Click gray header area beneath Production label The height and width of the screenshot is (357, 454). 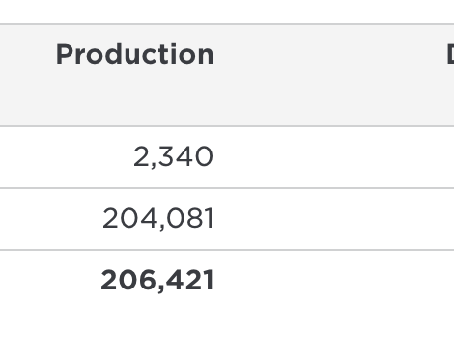coord(134,96)
